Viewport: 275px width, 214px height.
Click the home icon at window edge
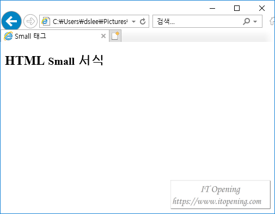click(x=272, y=21)
